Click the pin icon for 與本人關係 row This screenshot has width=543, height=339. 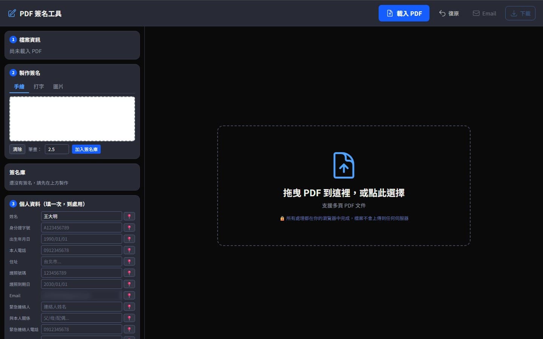pos(129,318)
